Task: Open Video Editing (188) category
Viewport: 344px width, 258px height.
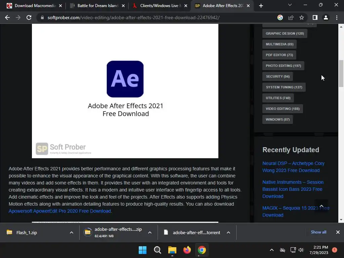Action: pyautogui.click(x=283, y=109)
